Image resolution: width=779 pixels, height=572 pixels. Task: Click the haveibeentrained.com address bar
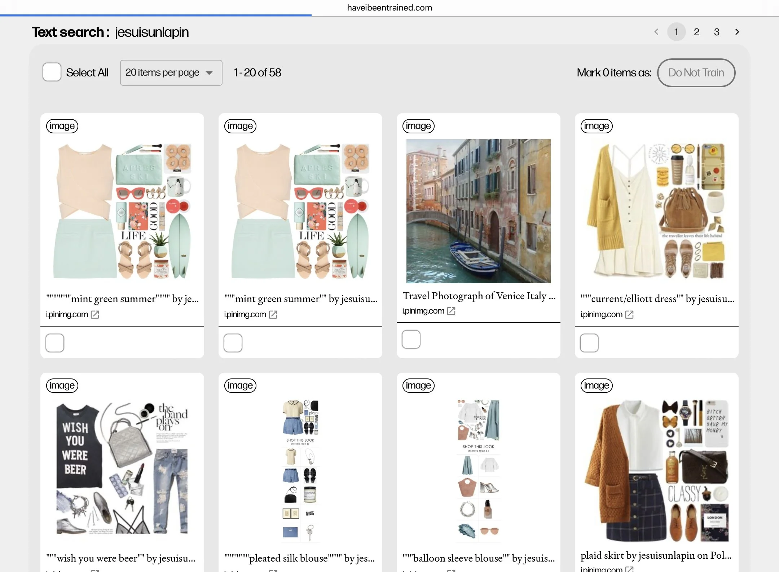point(389,8)
